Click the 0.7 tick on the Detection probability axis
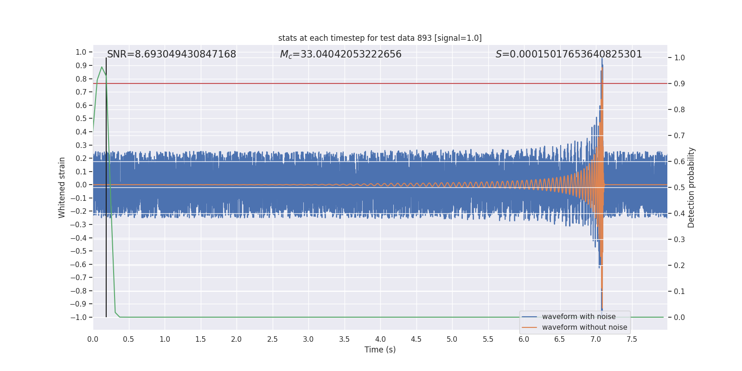This screenshot has width=742, height=371. [x=679, y=136]
